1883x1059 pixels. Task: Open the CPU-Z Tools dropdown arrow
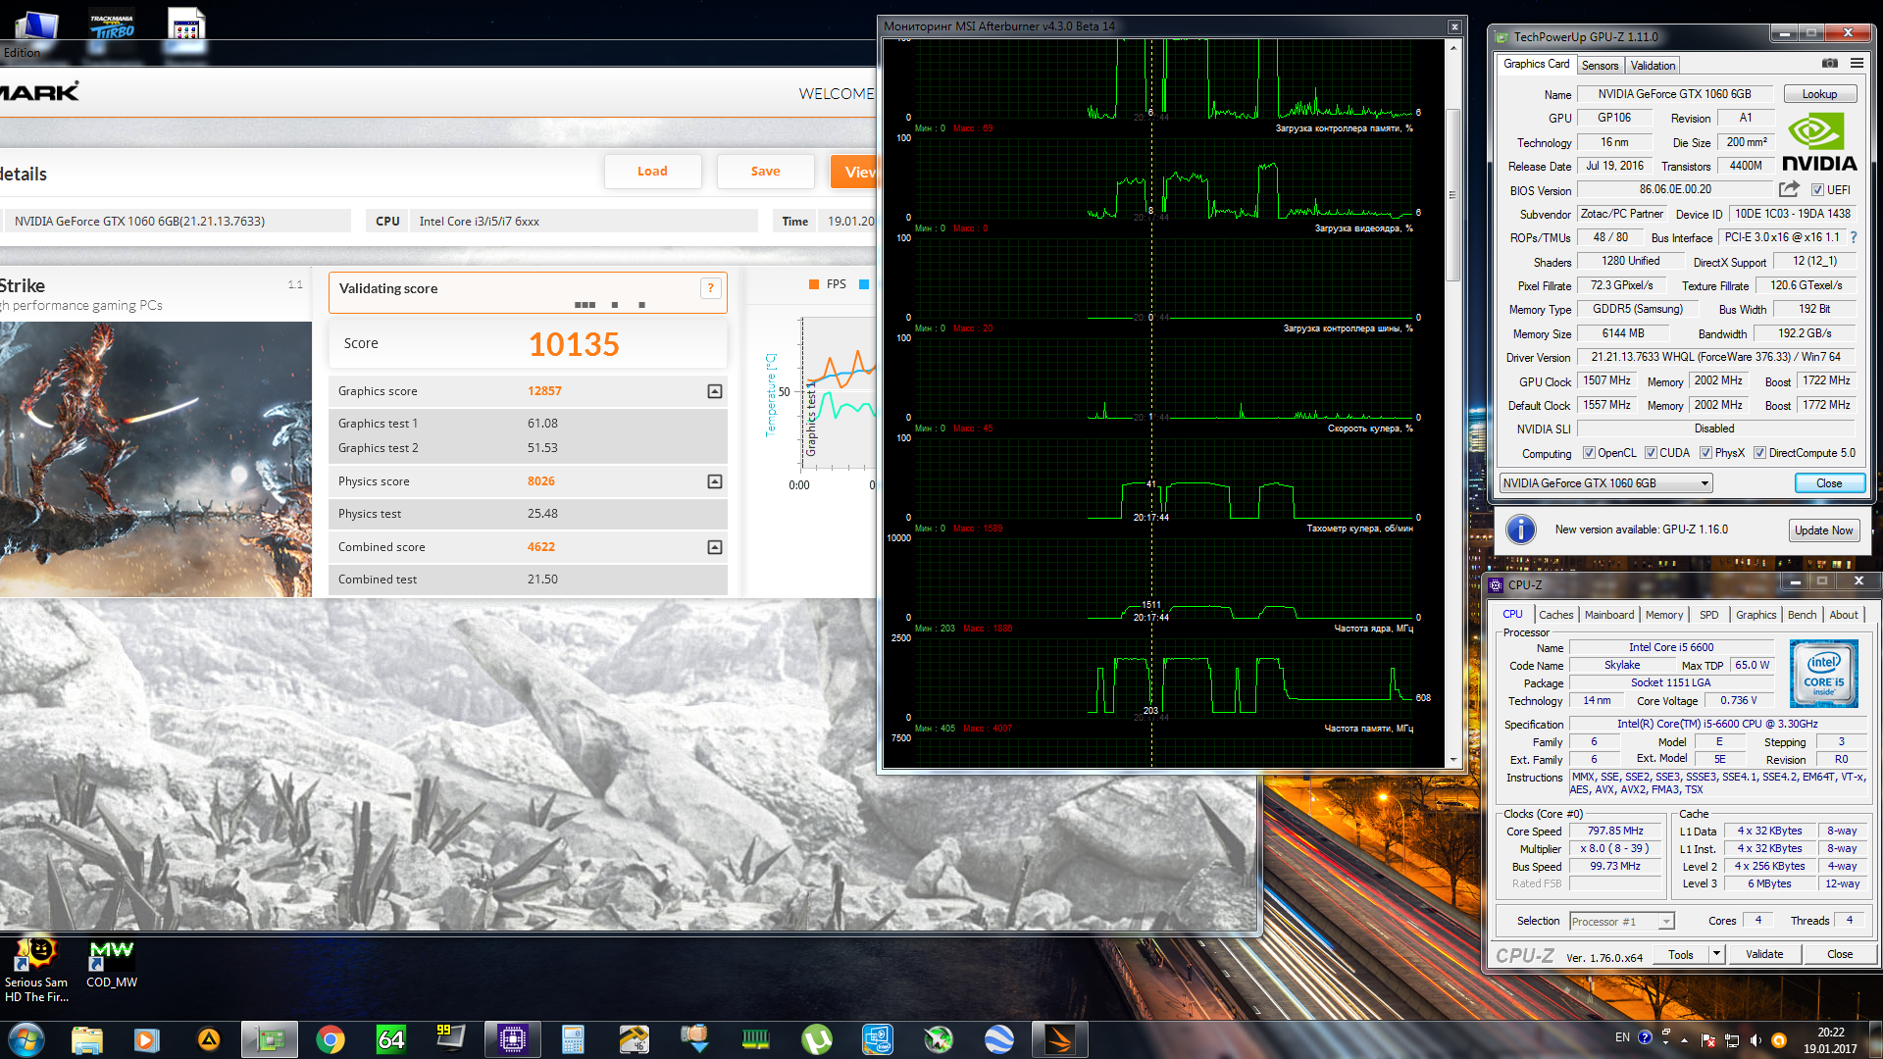tap(1716, 954)
